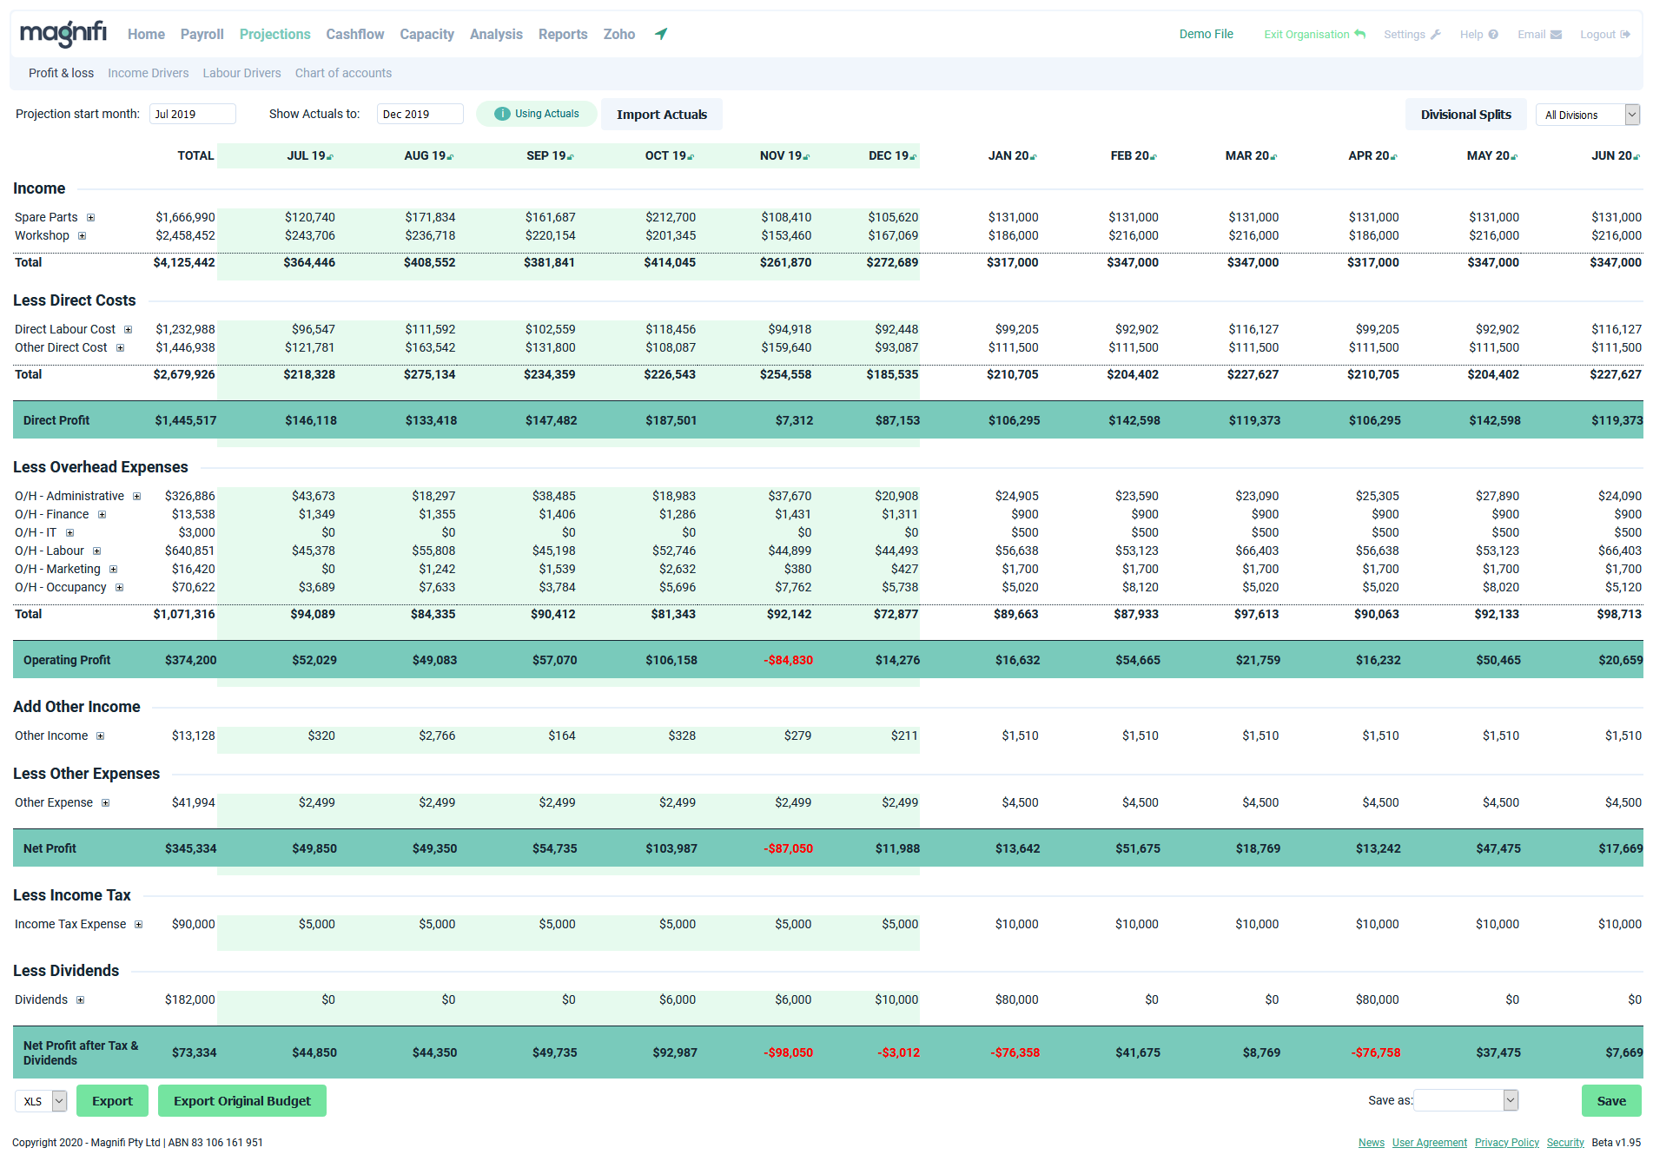Viewport: 1653px width, 1161px height.
Task: Open the News link in footer
Action: click(1372, 1143)
